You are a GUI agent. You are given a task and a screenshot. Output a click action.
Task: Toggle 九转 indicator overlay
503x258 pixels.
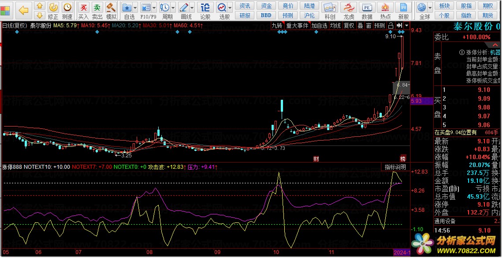click(x=277, y=25)
